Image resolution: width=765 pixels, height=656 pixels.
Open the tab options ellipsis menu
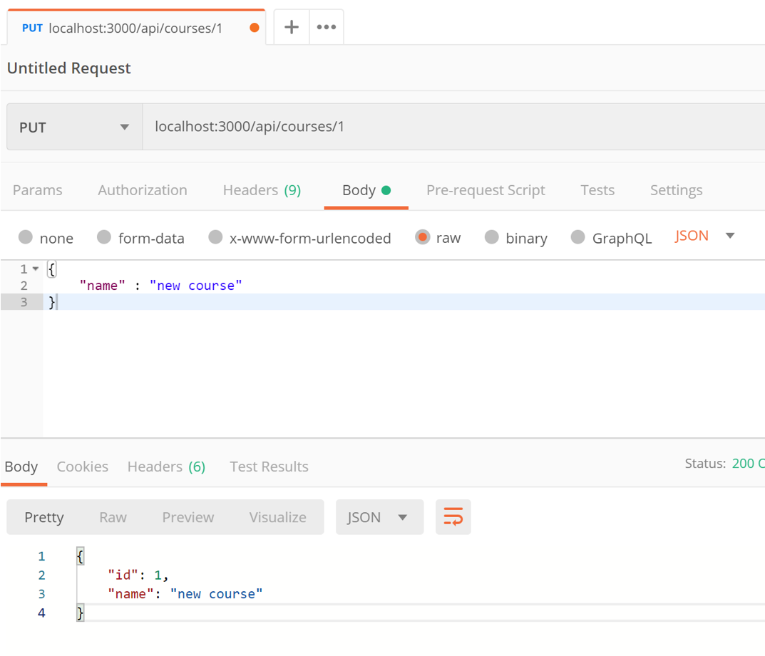(327, 27)
